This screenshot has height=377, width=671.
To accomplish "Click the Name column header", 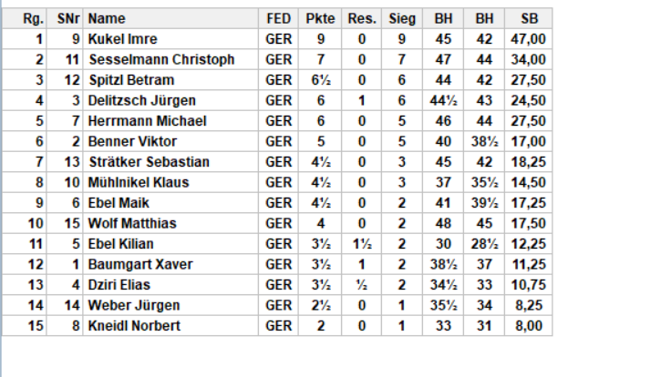I will pos(107,18).
